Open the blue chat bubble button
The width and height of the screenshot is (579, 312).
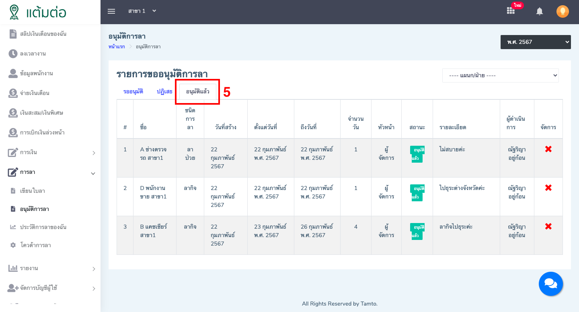pos(550,284)
